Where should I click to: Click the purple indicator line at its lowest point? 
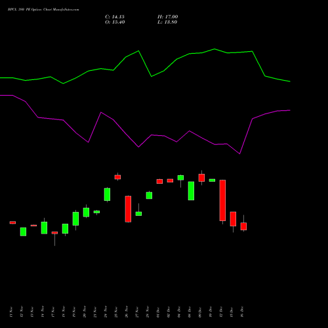point(239,154)
